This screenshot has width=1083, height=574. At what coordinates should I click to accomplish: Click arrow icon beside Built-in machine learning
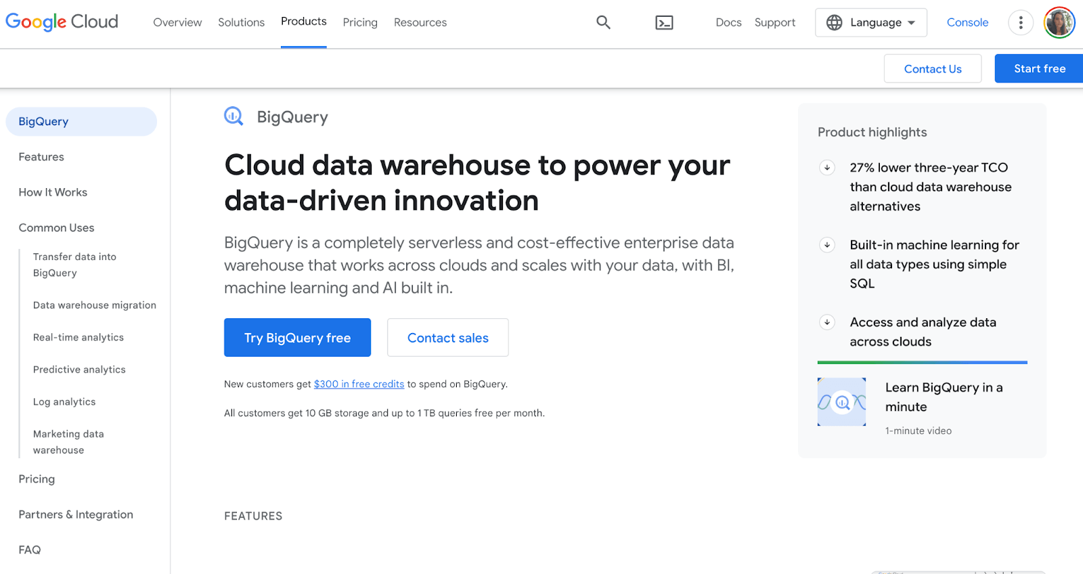click(x=827, y=245)
